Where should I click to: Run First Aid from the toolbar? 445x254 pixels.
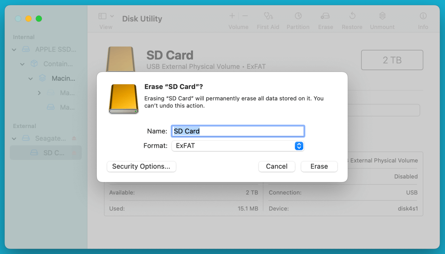point(268,18)
